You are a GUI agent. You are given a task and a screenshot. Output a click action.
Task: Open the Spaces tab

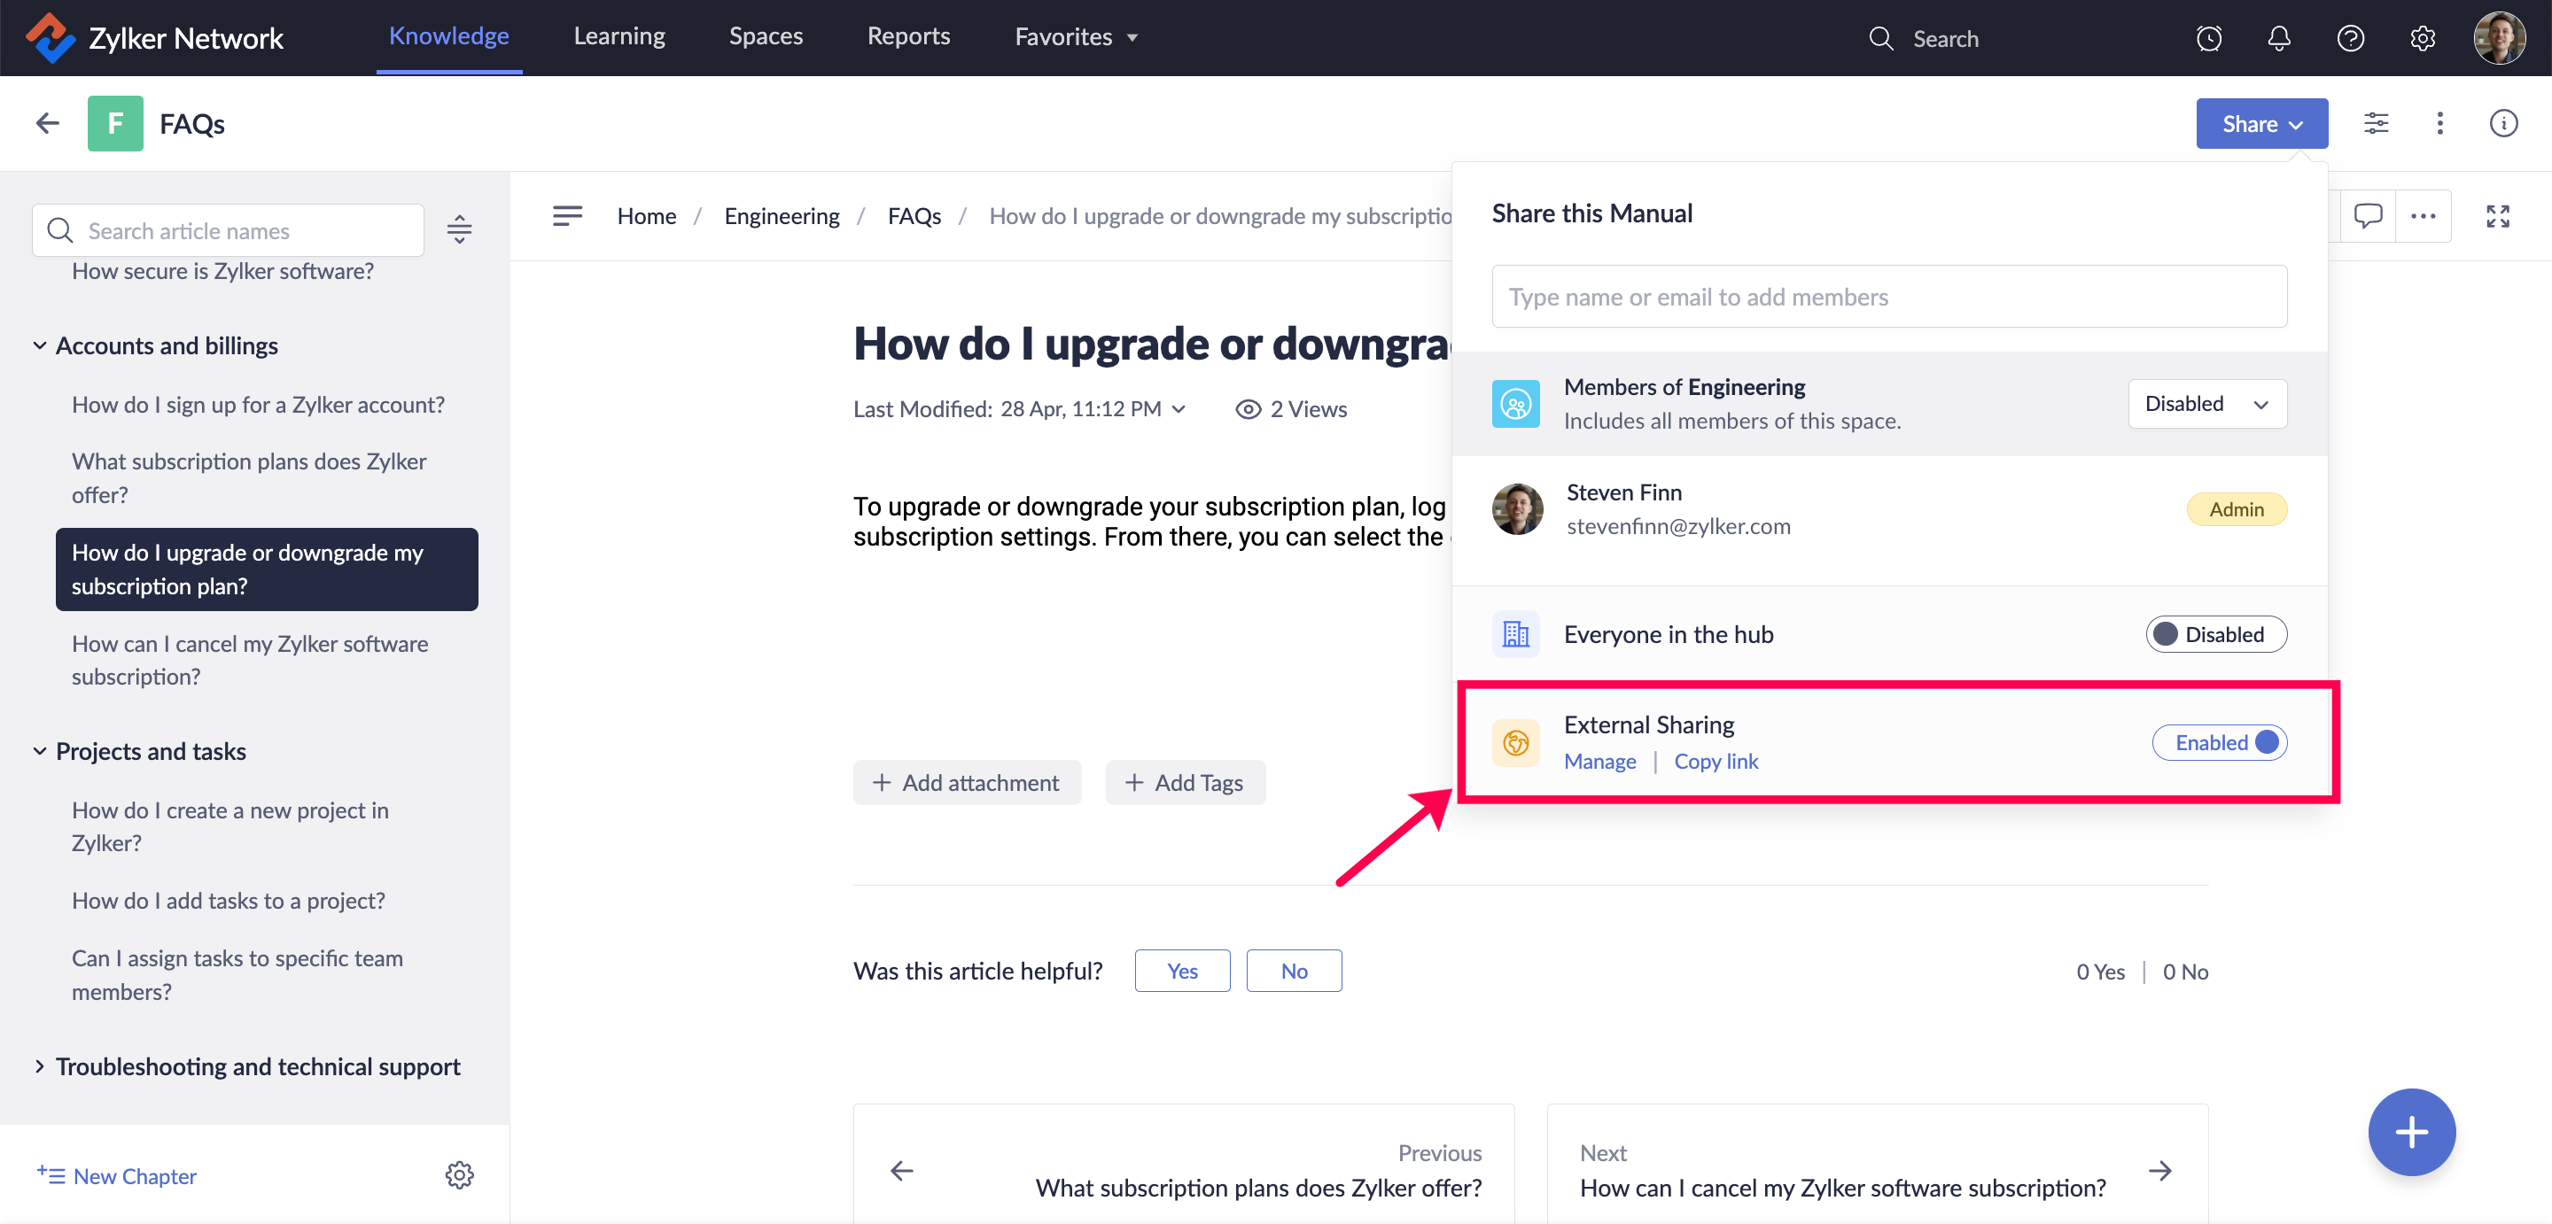(766, 36)
